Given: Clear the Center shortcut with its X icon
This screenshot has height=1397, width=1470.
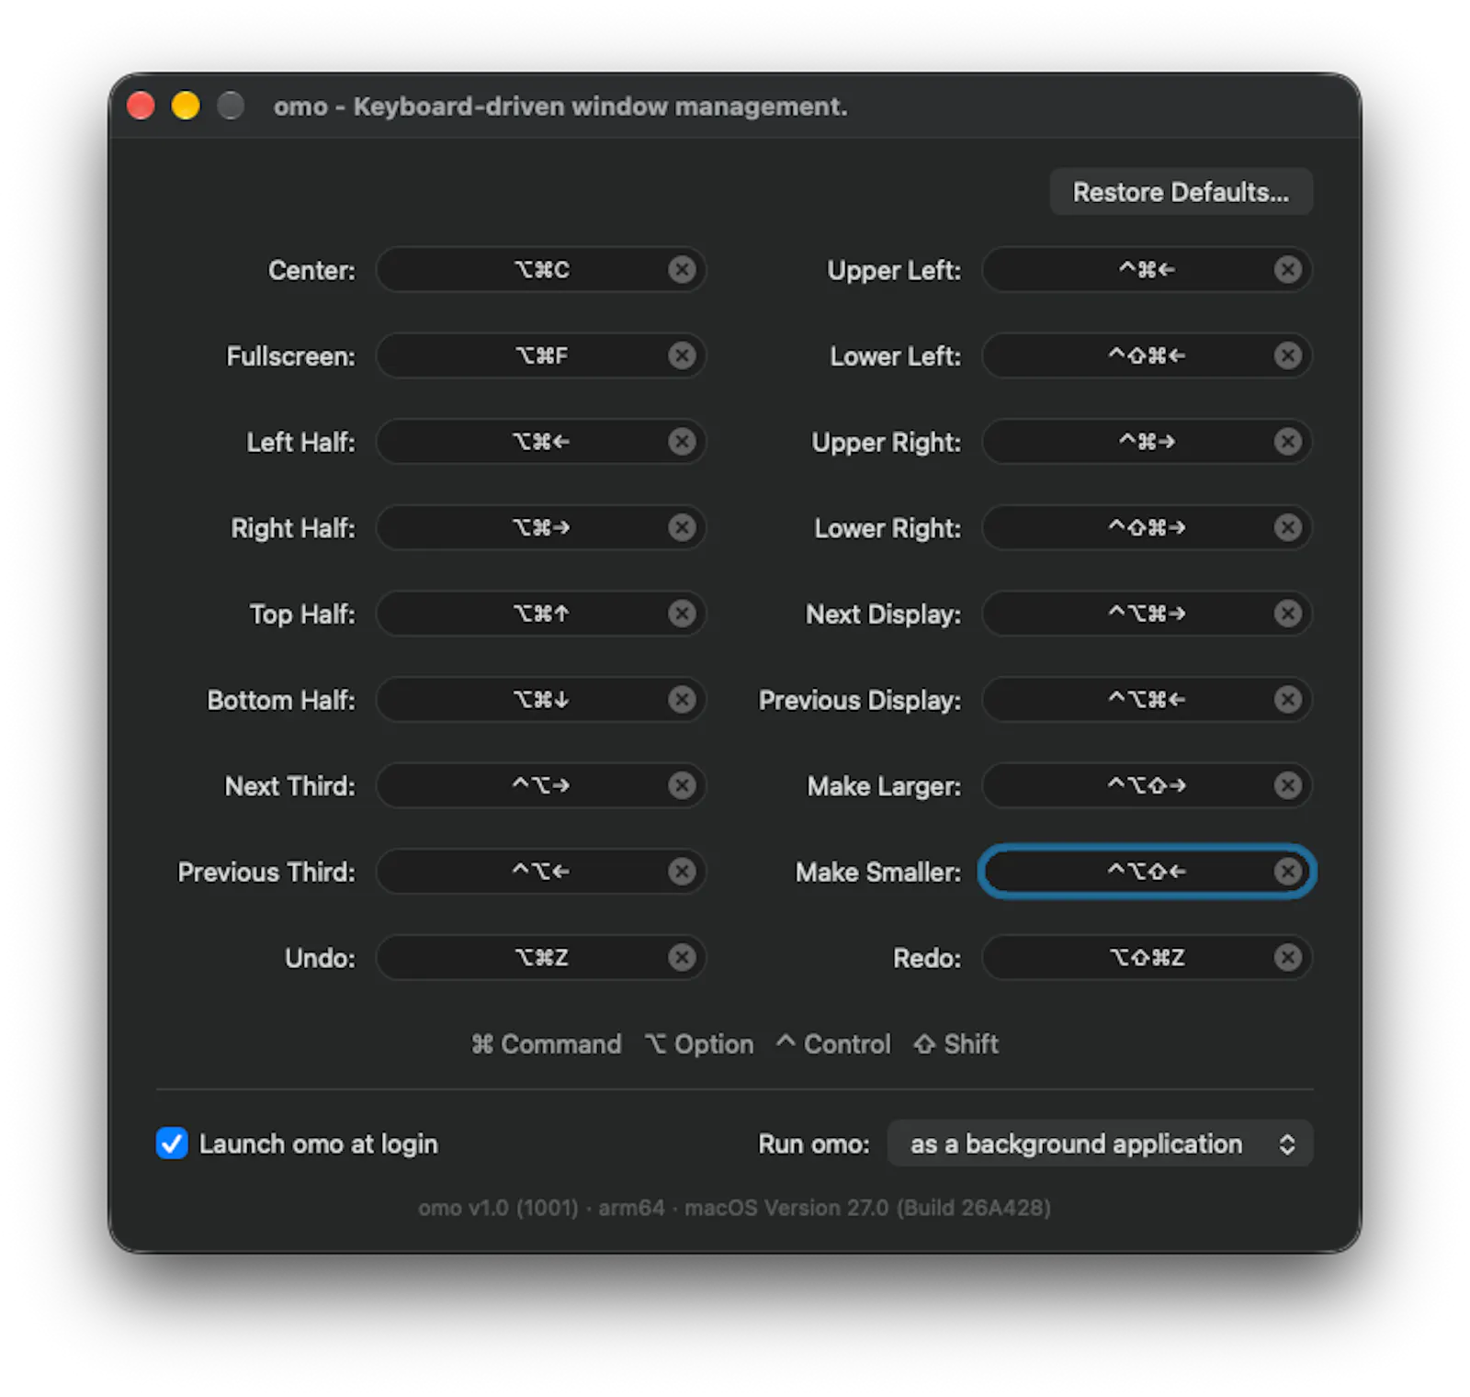Looking at the screenshot, I should (682, 270).
